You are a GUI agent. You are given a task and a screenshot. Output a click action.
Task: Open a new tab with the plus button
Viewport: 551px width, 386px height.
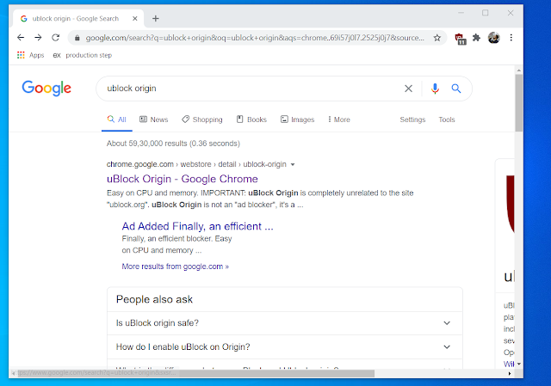(156, 19)
